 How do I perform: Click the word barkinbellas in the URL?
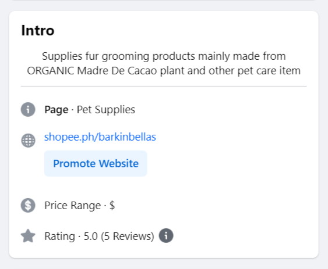[127, 137]
